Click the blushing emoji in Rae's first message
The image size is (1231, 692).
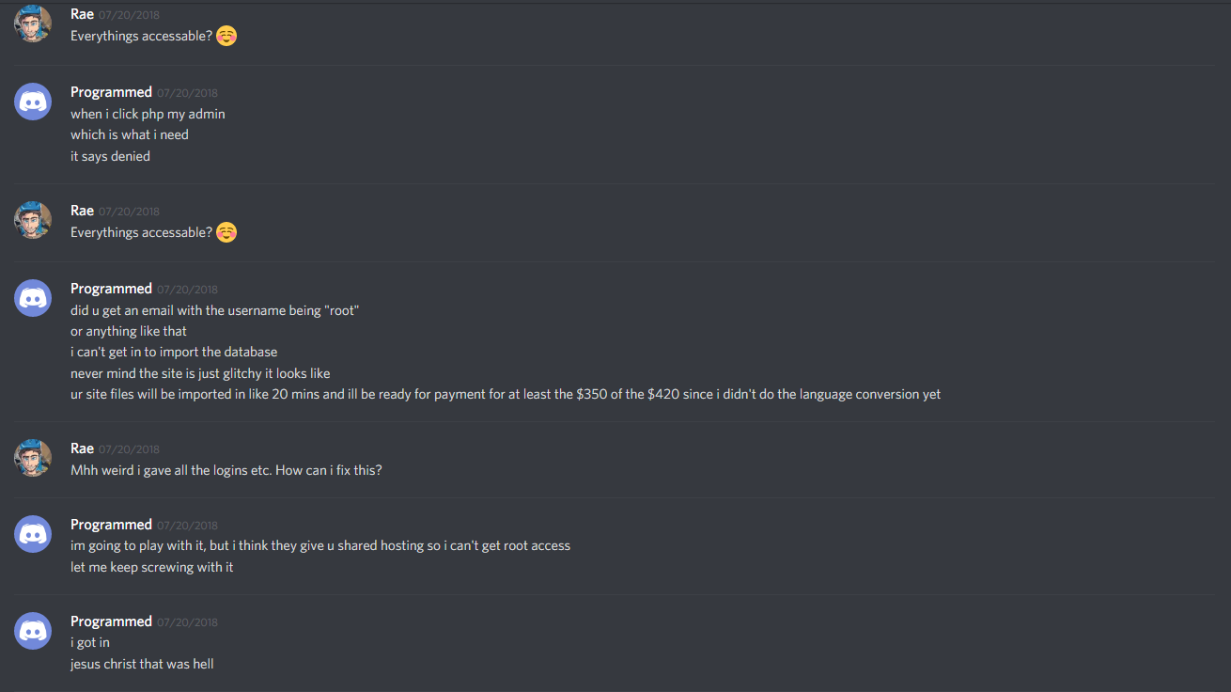click(x=226, y=36)
